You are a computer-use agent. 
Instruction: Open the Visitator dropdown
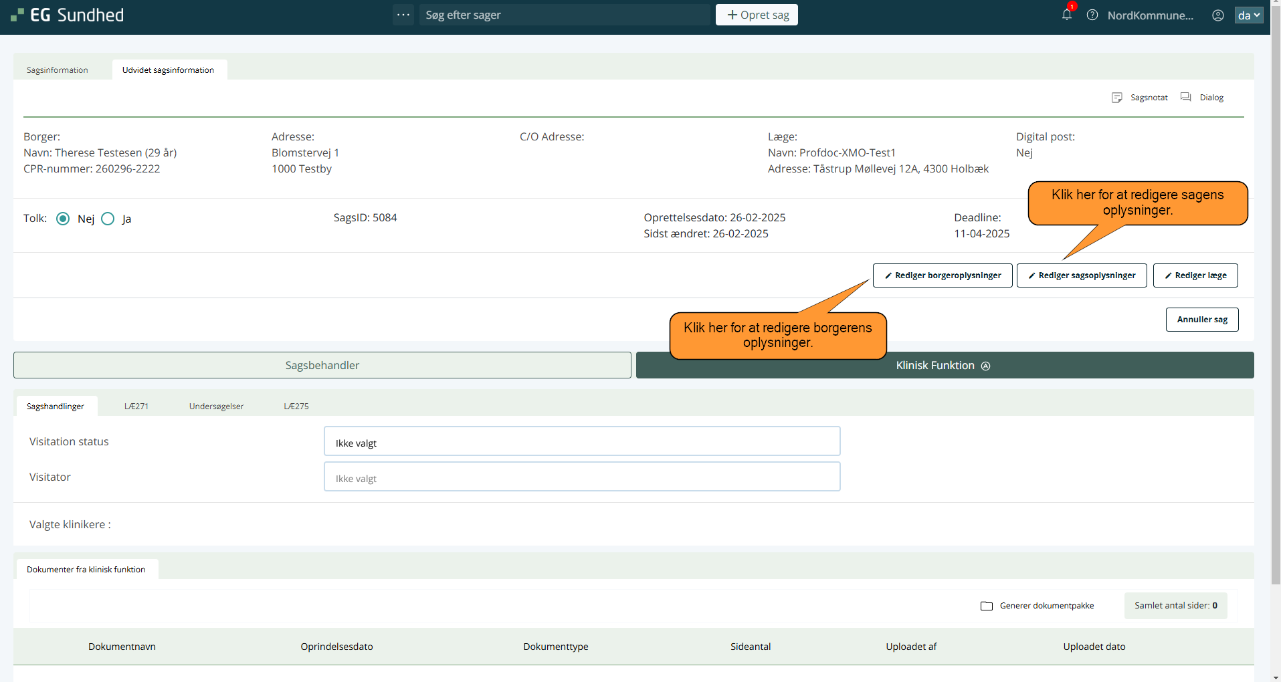(x=581, y=477)
